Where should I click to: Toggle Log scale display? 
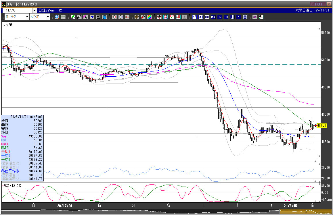pyautogui.click(x=254, y=17)
